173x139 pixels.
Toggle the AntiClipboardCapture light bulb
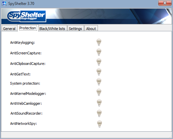click(99, 62)
